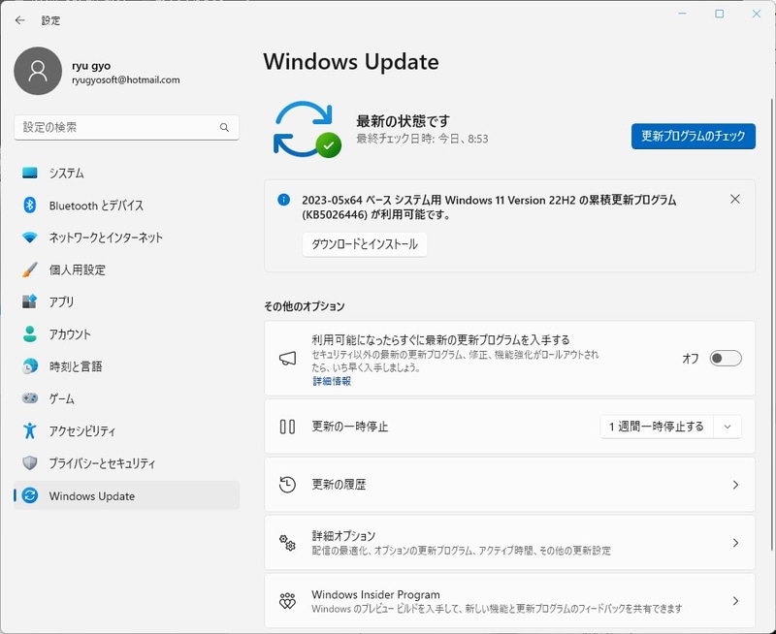Focus the 設定の検索 search box
This screenshot has height=634, width=776.
pyautogui.click(x=127, y=128)
